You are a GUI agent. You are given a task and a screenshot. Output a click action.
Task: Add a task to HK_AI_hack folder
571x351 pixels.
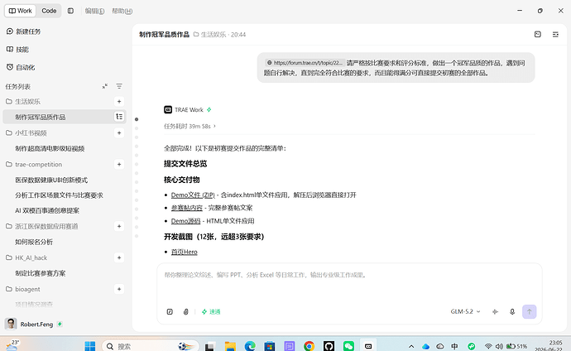point(119,257)
